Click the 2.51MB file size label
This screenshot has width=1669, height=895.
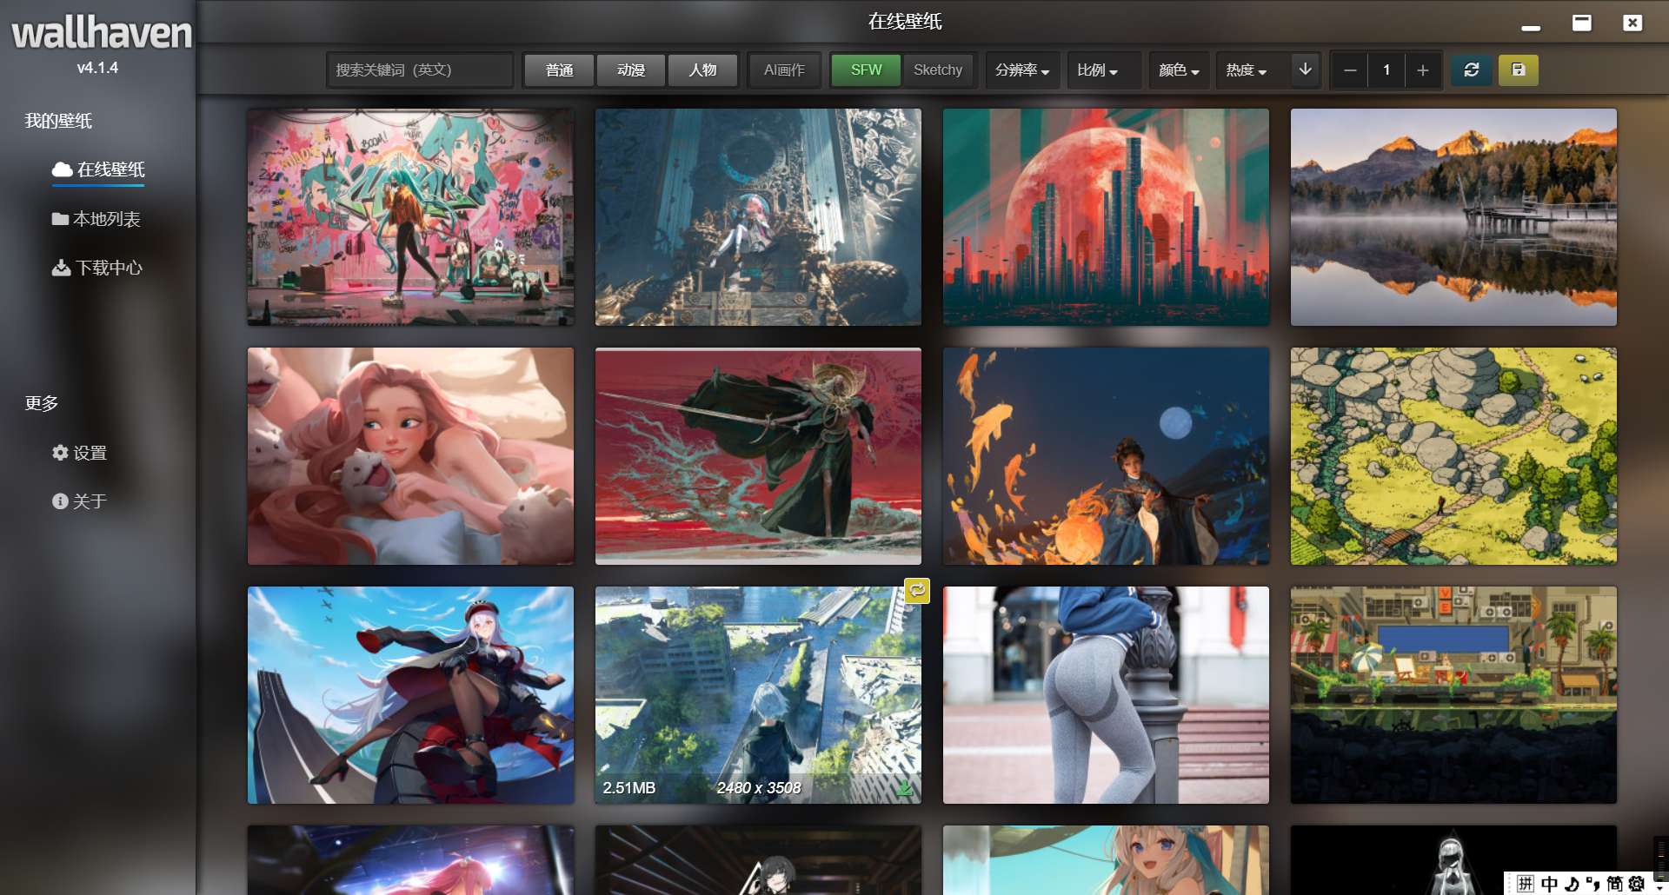click(x=629, y=788)
